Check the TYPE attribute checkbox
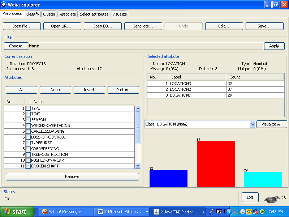289x217 pixels. pos(28,108)
